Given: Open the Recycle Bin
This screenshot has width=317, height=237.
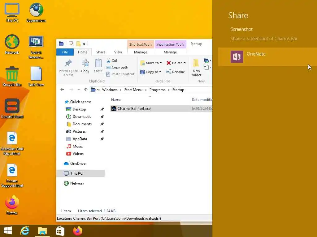Looking at the screenshot, I should pyautogui.click(x=12, y=77).
